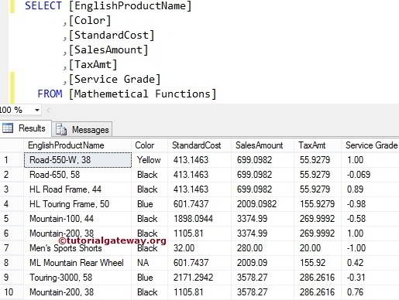The image size is (399, 300).
Task: Select row header number 4
Action: click(12, 204)
